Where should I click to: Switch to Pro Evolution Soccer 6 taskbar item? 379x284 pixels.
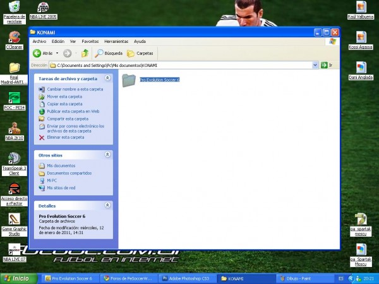tap(69, 278)
